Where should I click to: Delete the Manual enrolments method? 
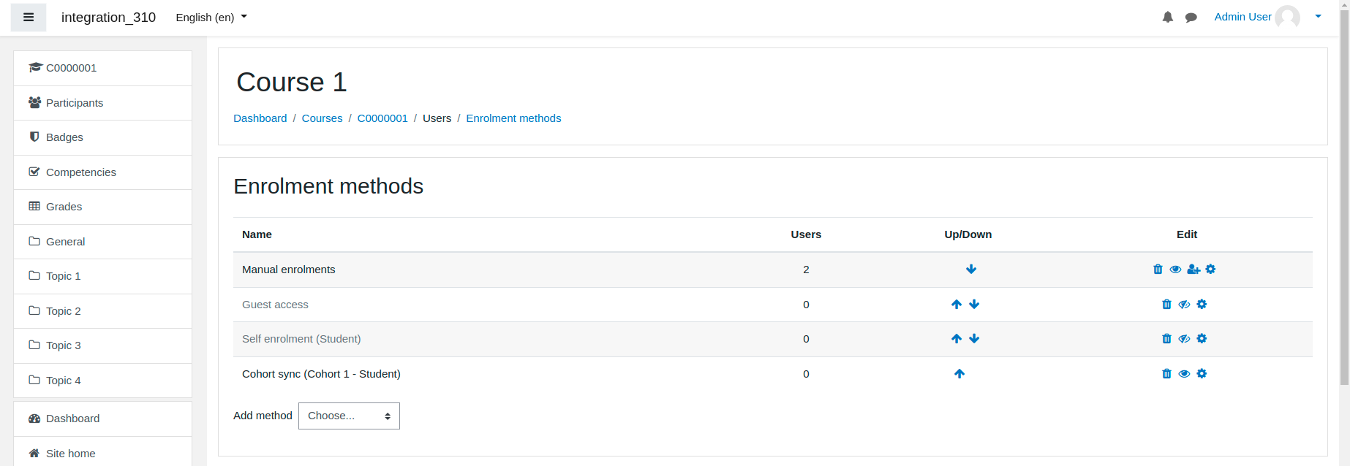(x=1158, y=270)
